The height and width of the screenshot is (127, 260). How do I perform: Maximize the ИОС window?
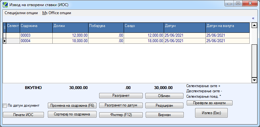coord(238,3)
